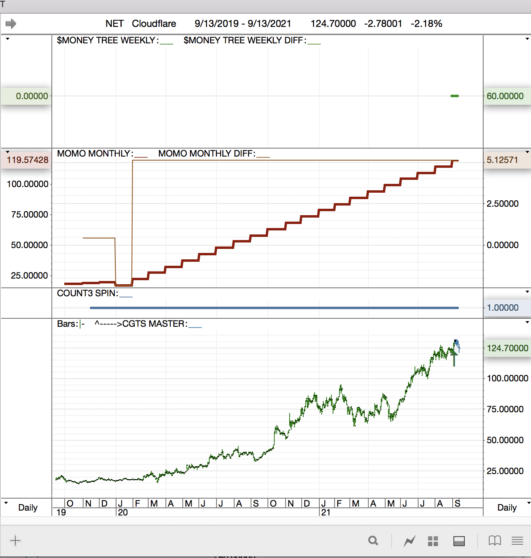Open the three-line menu icon at bottom right
The height and width of the screenshot is (558, 531).
(517, 541)
